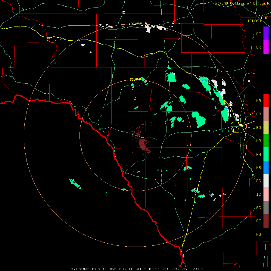Image resolution: width=271 pixels, height=271 pixels.
Task: Click the GR legend label
Action: (258, 114)
